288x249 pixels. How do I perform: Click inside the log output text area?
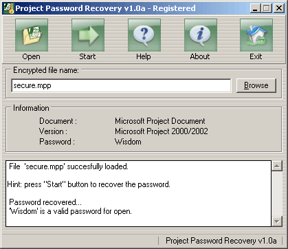point(139,193)
